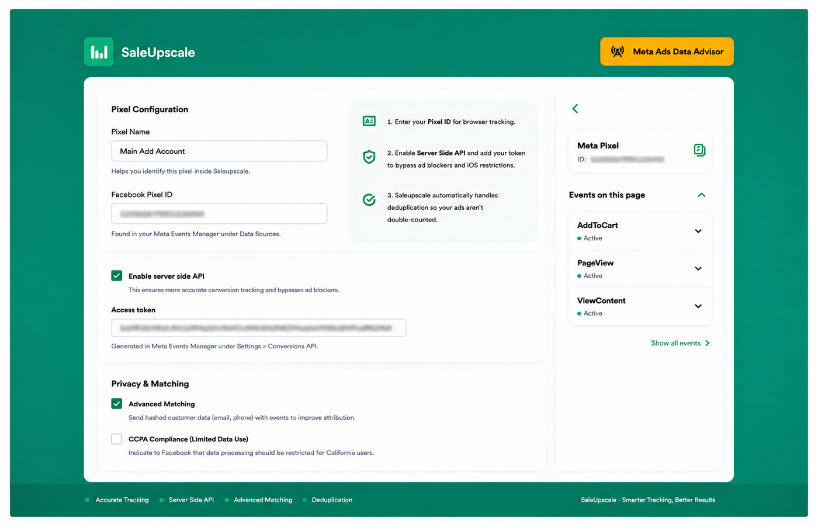Click the Server Side API footer item
Image resolution: width=818 pixels, height=526 pixels.
tap(191, 500)
